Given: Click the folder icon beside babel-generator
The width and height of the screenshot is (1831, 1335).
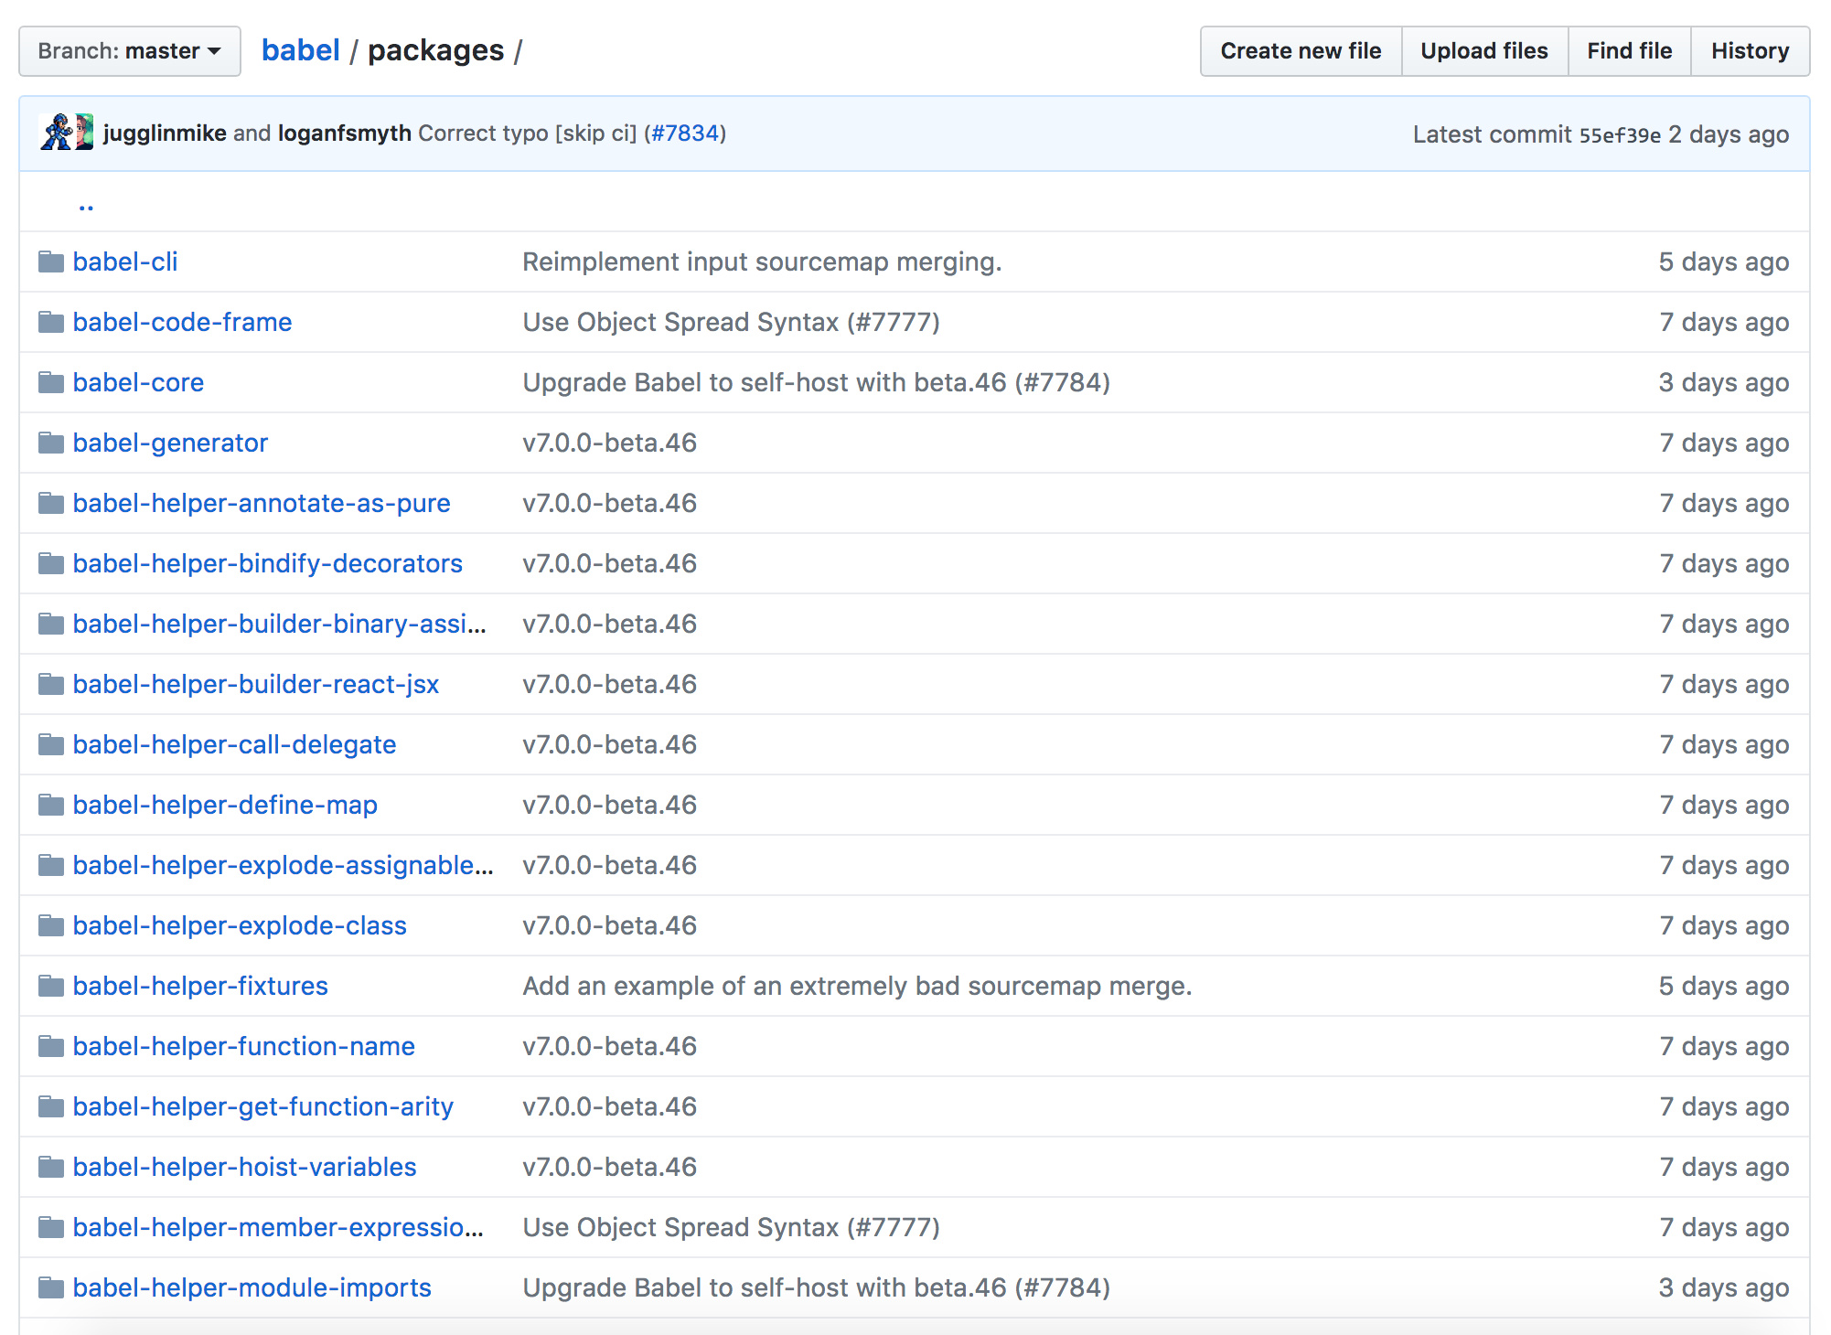Looking at the screenshot, I should click(51, 443).
